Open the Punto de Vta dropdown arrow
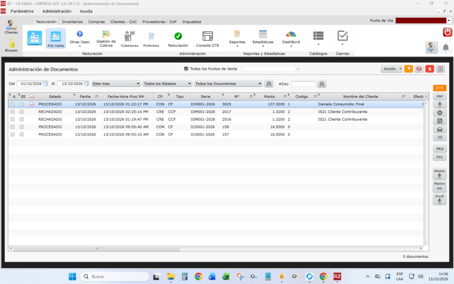454x284 pixels. 449,21
